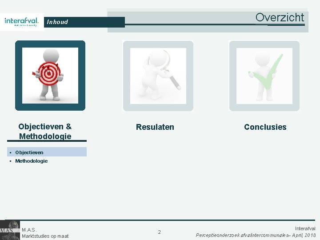Click the page number 2
The height and width of the screenshot is (240, 320).
[159, 232]
